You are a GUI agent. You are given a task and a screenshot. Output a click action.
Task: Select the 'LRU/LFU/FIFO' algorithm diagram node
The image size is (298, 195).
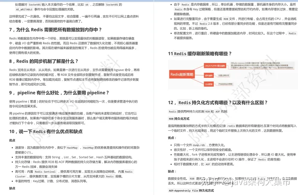pos(215,66)
